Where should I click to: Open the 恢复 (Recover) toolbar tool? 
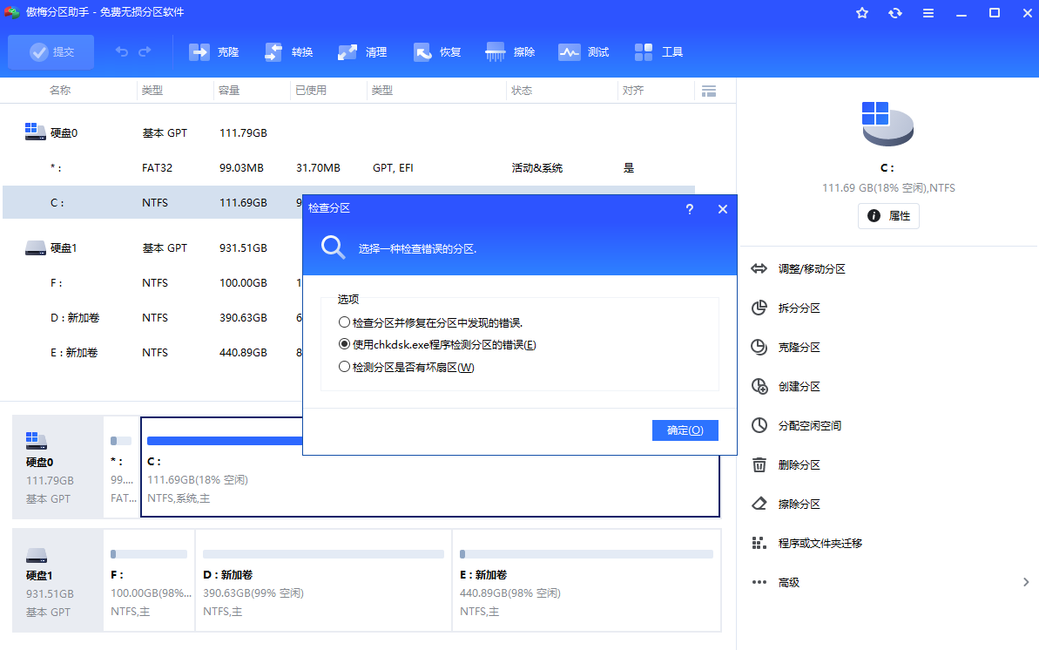click(435, 51)
